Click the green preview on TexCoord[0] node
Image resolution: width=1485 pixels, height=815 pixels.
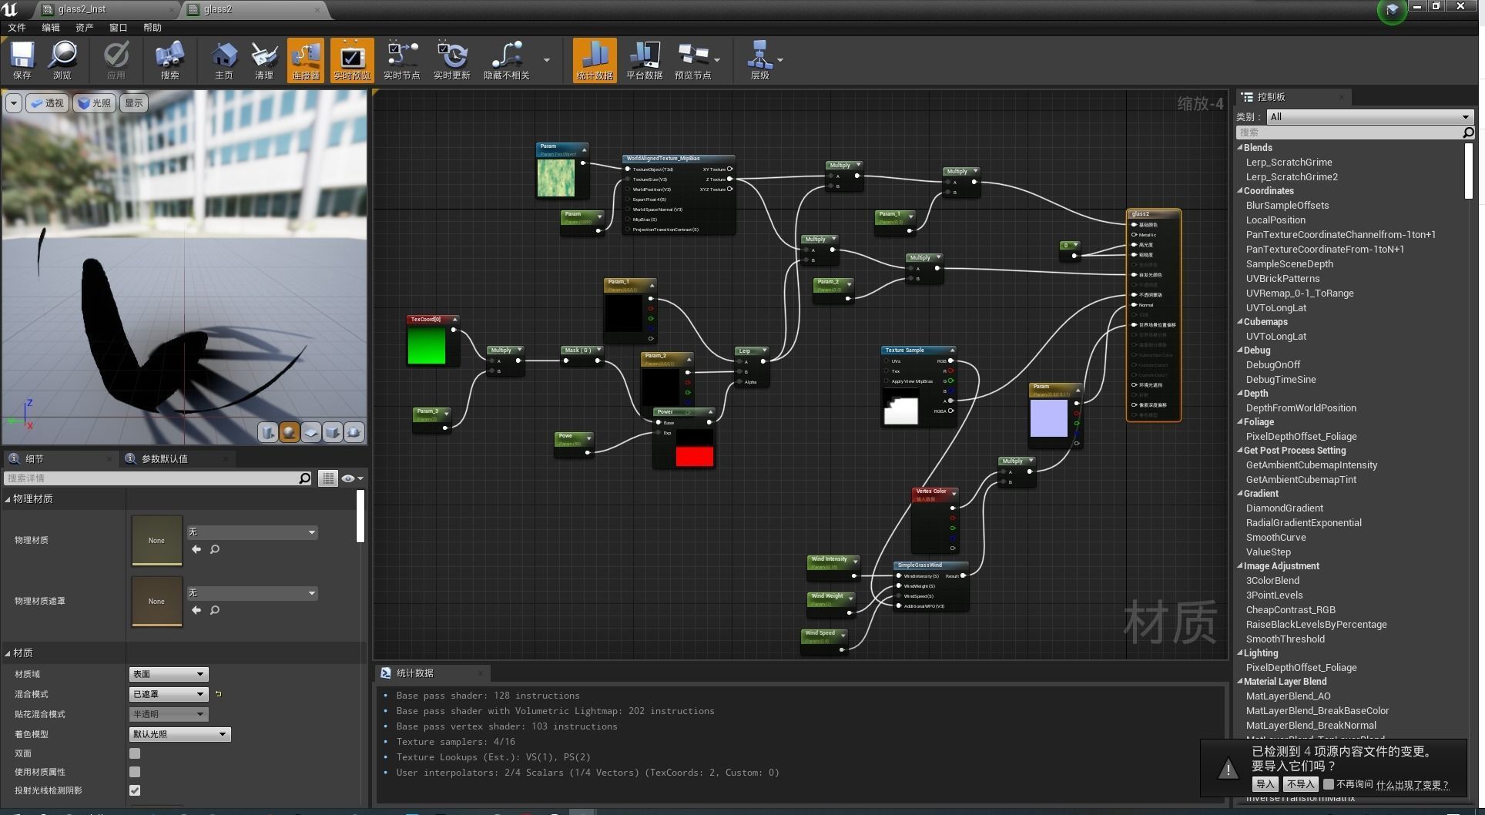[427, 345]
